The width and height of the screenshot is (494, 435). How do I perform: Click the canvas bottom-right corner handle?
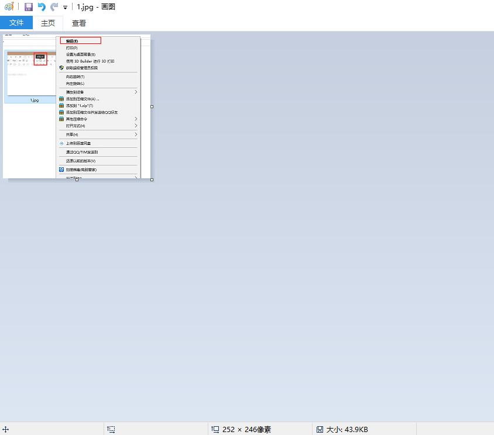(152, 179)
